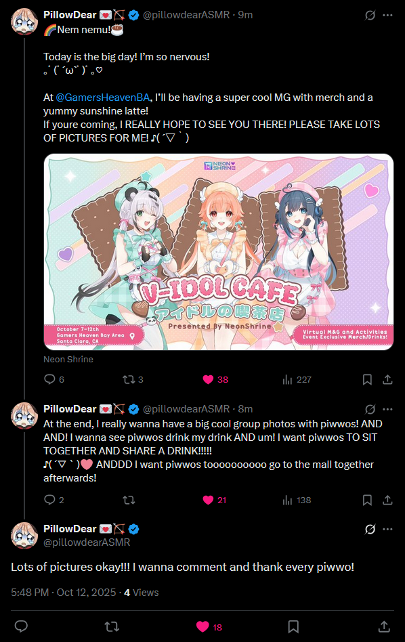
Task: Open Grok icon on the first tweet
Action: pyautogui.click(x=370, y=15)
